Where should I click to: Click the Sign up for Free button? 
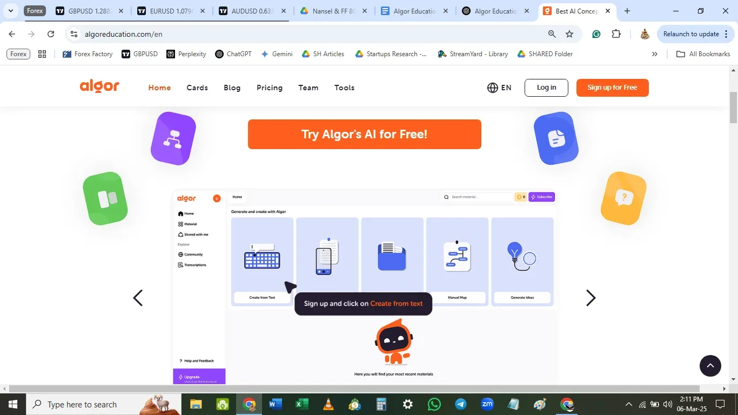pos(613,88)
